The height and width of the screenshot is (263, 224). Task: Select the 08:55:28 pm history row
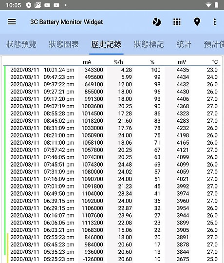point(112,113)
